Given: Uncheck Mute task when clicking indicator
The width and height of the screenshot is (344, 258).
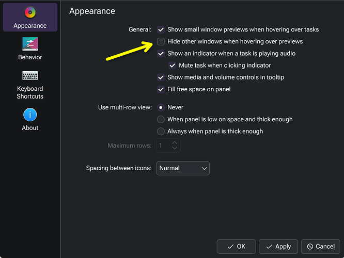Looking at the screenshot, I should point(172,66).
